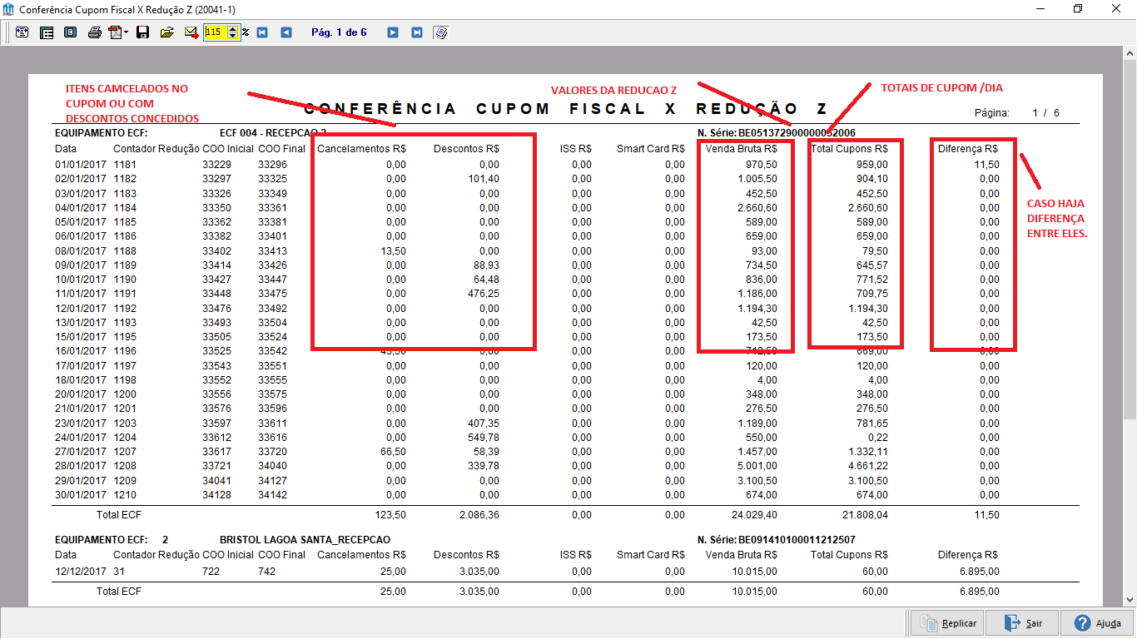Click total Venda Bruta 24.029,40
Viewport: 1137px width, 639px height.
click(x=755, y=515)
